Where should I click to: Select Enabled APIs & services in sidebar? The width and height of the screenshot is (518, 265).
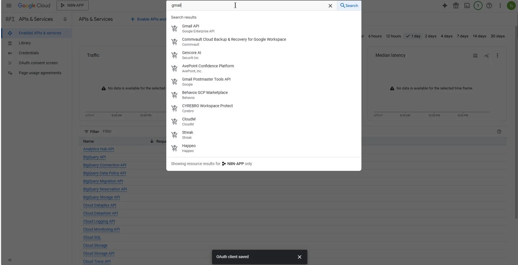click(x=36, y=33)
